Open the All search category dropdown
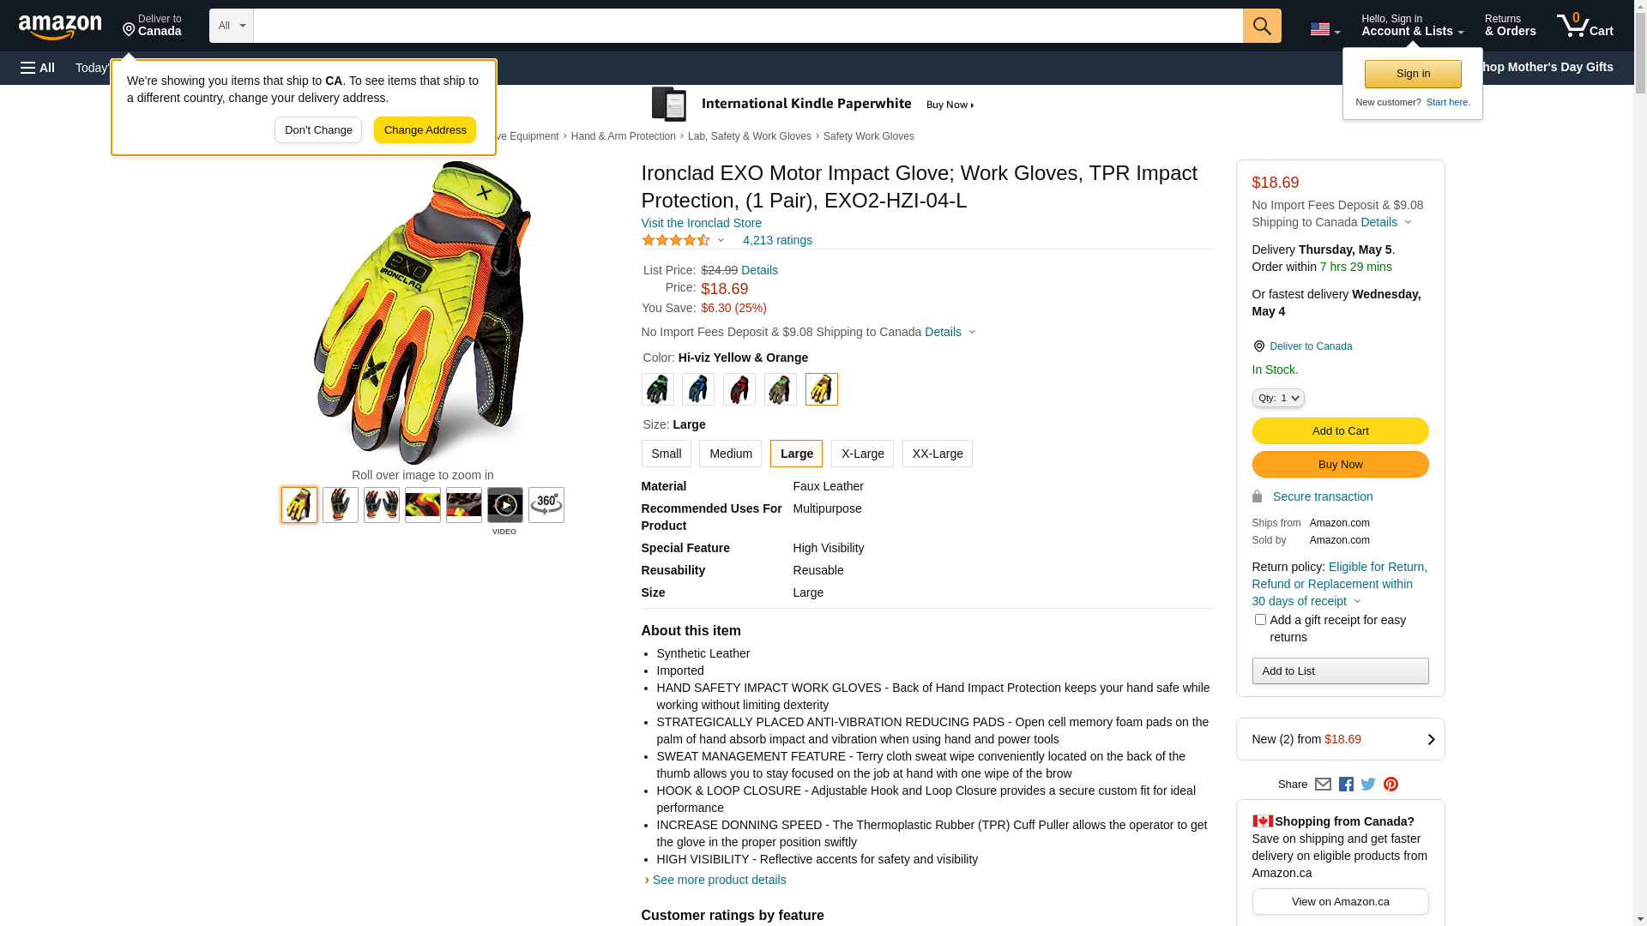This screenshot has width=1647, height=926. 232,26
